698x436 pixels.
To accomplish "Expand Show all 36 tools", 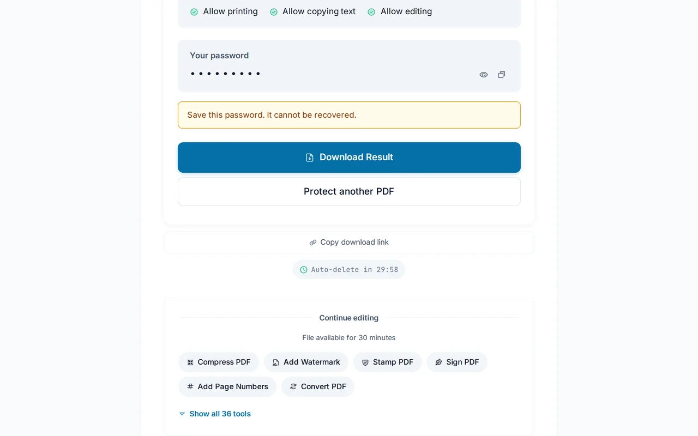I will point(215,414).
